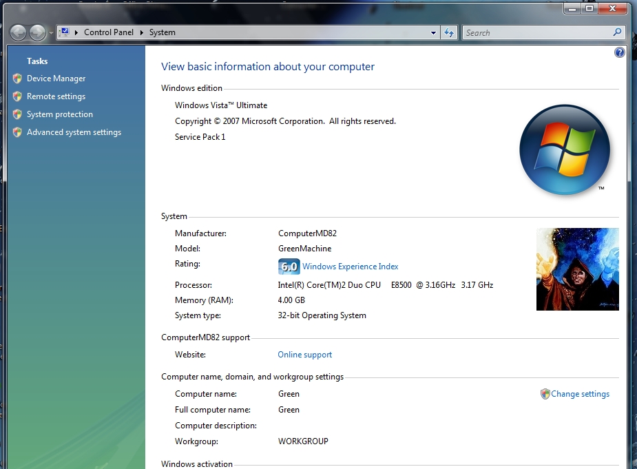The height and width of the screenshot is (469, 637).
Task: Open Device Manager task link
Action: [x=56, y=79]
